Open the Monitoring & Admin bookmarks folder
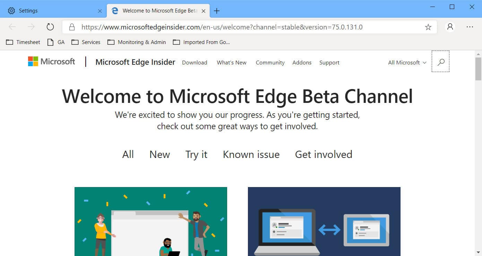Screen dimensions: 482x256 137,42
